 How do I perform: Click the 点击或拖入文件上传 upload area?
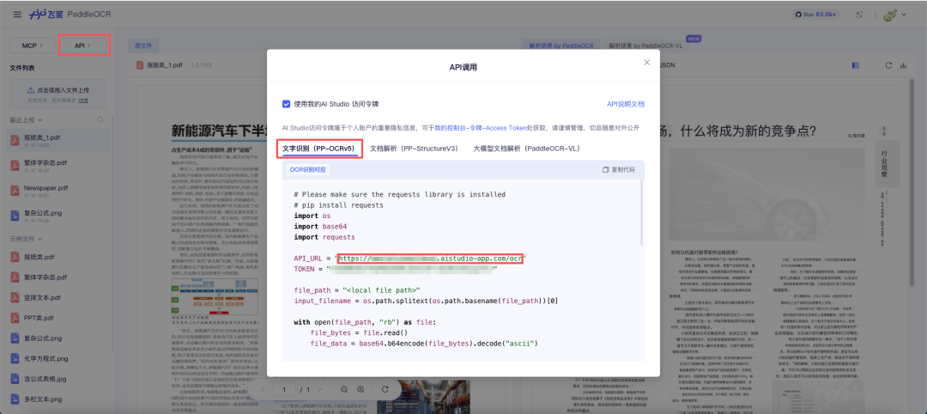(x=58, y=94)
